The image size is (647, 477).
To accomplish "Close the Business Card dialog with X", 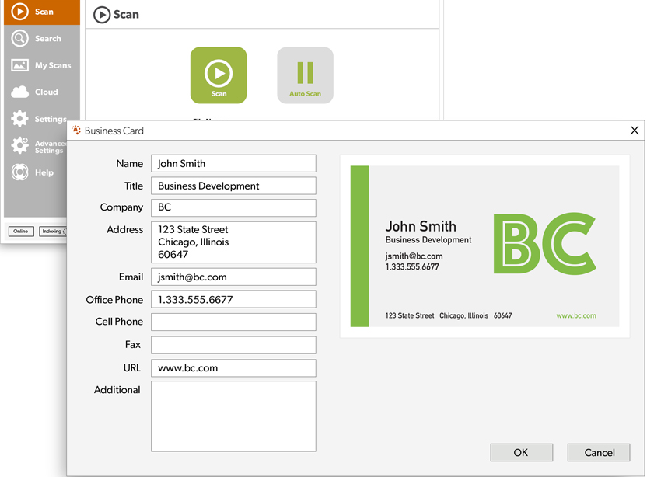I will point(634,131).
